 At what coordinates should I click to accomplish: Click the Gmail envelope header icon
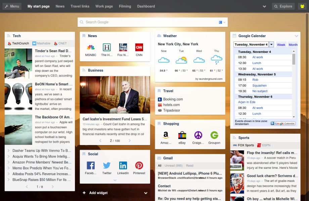click(159, 158)
